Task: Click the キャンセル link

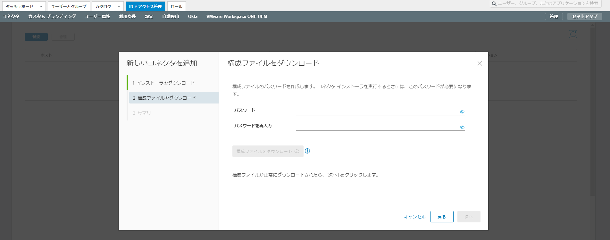Action: (x=415, y=217)
